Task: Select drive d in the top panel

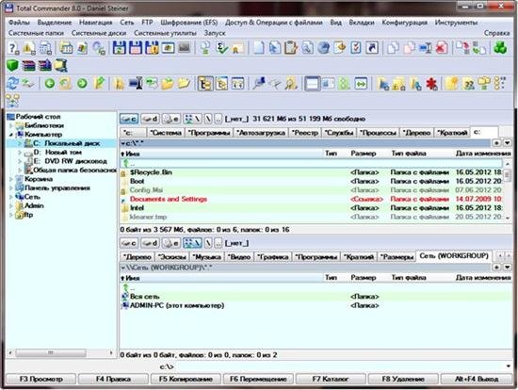Action: (x=150, y=119)
